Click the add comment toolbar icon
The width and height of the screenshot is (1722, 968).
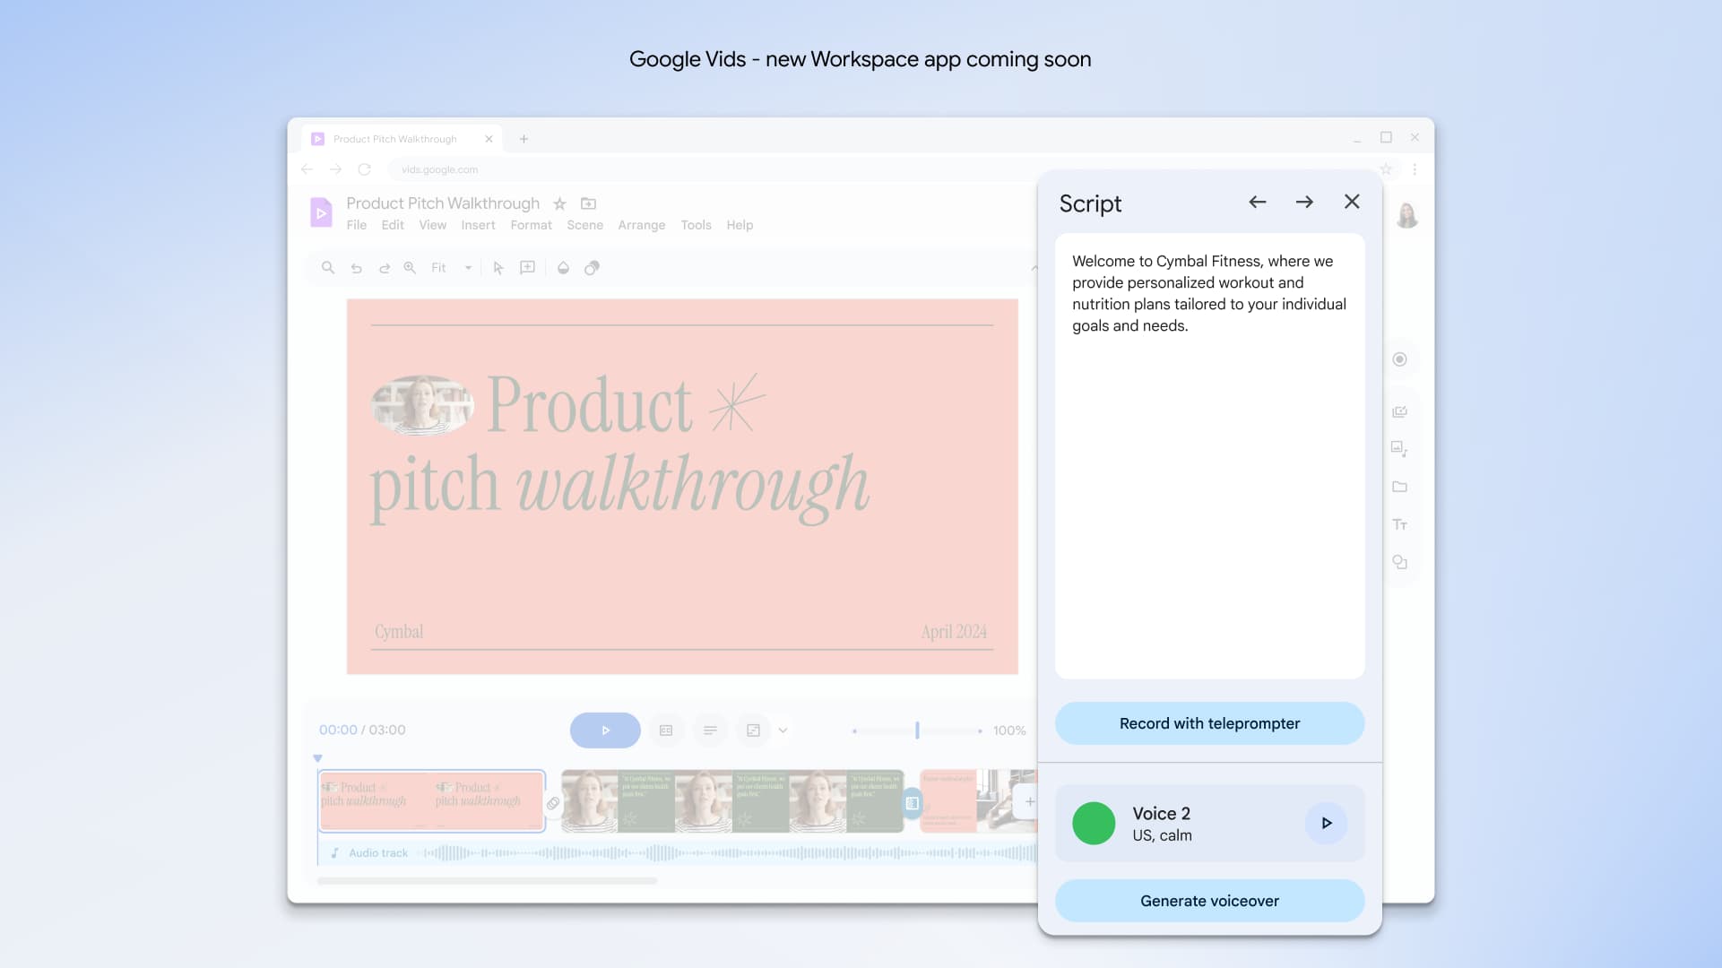click(x=527, y=268)
